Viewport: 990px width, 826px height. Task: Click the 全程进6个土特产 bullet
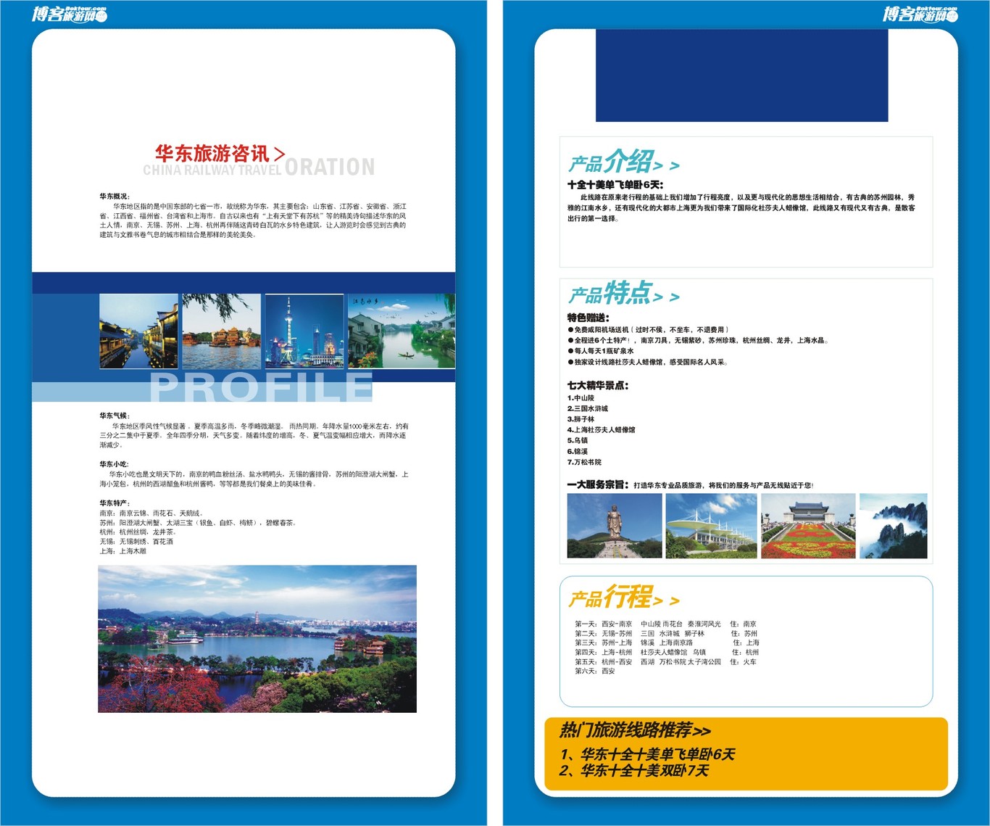coord(698,340)
